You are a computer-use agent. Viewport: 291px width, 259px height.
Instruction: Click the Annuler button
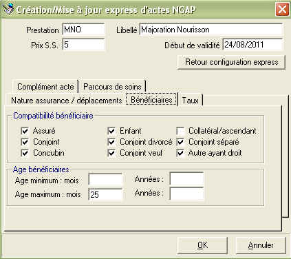(261, 245)
